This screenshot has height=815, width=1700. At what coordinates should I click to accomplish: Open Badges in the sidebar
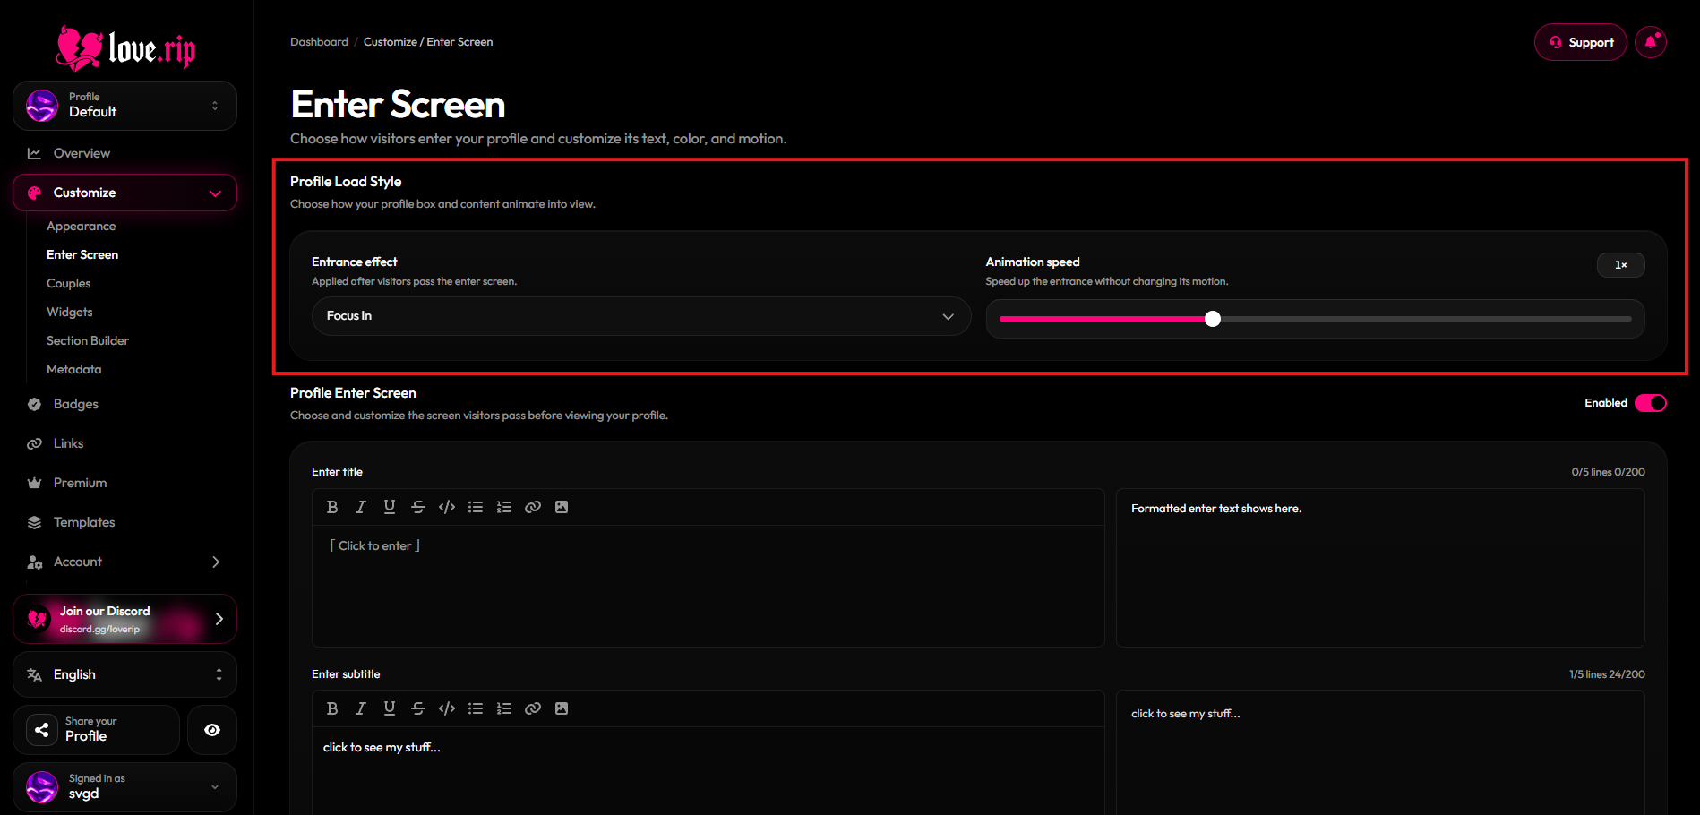click(124, 404)
